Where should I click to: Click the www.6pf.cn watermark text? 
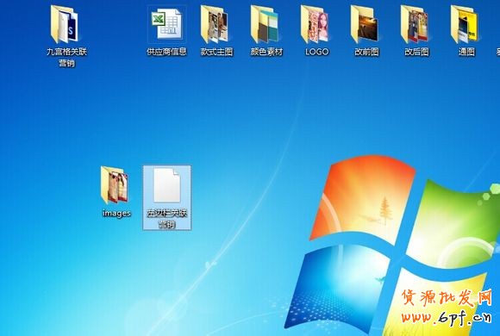446,317
